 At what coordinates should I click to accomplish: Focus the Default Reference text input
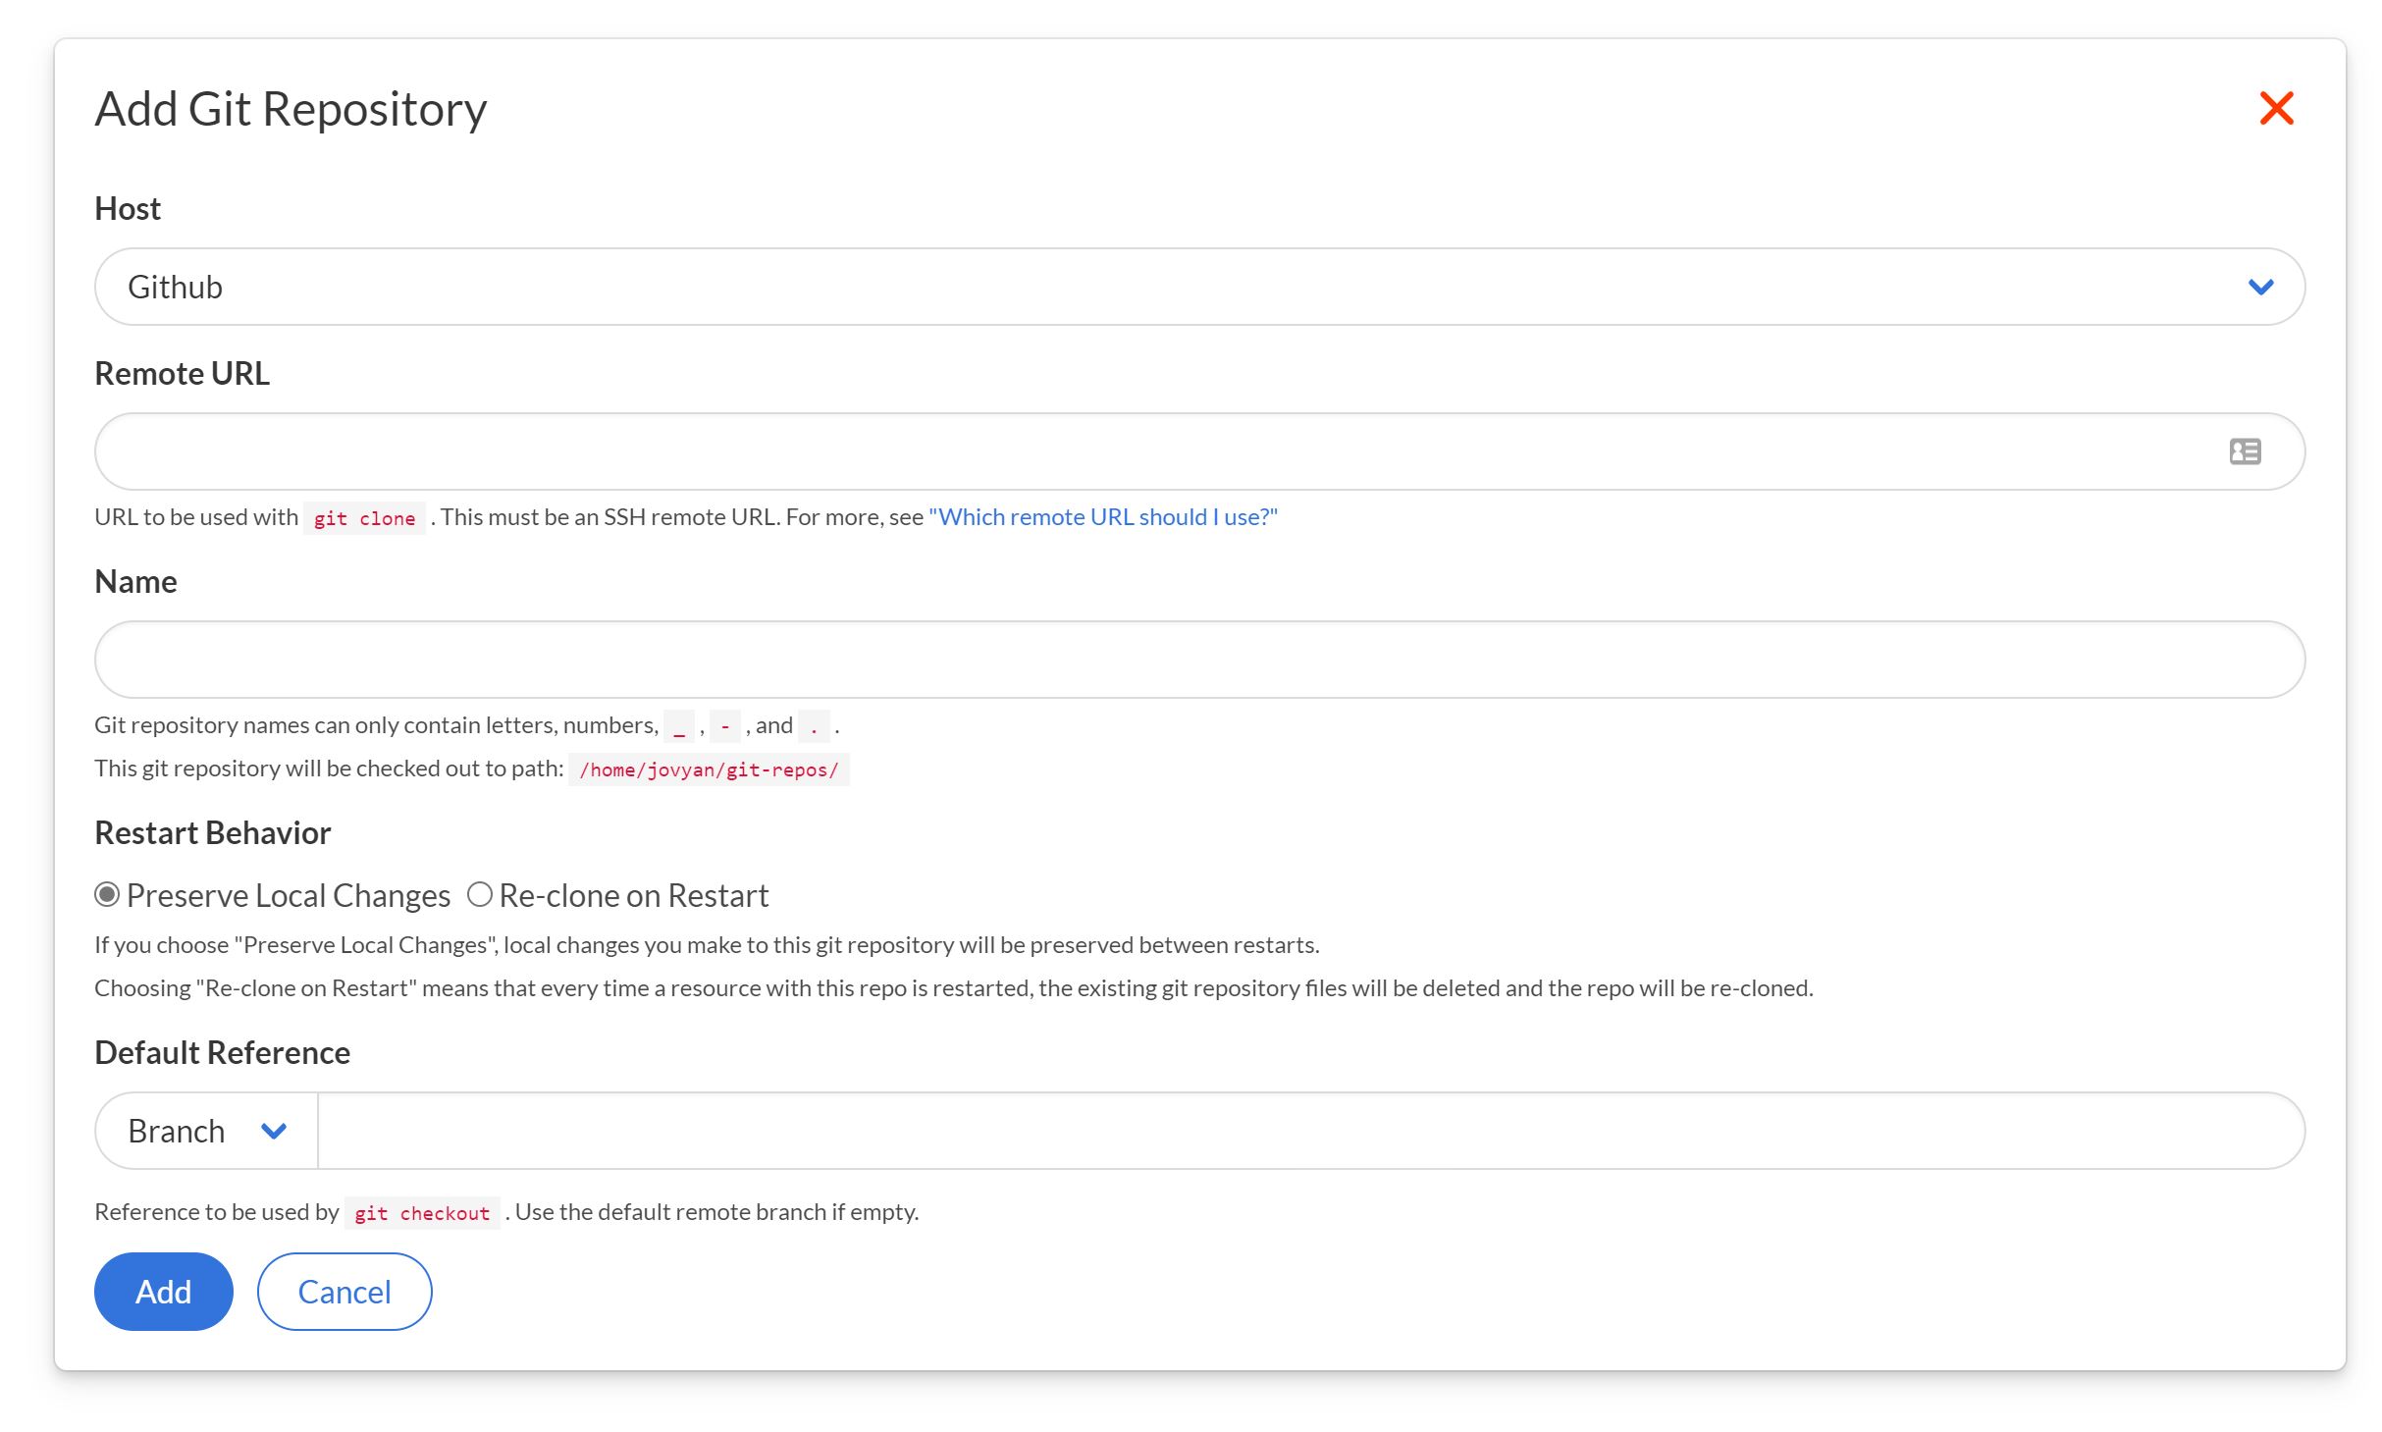(x=1309, y=1131)
